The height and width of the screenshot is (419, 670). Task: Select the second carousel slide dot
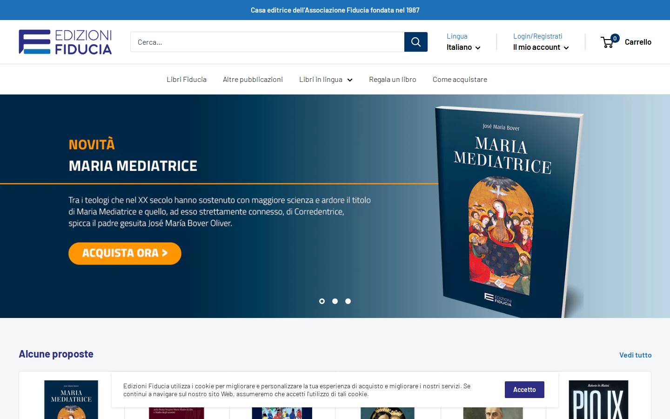[x=335, y=301]
